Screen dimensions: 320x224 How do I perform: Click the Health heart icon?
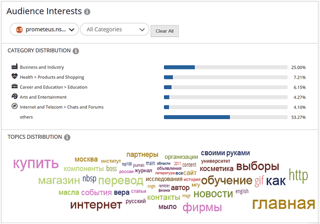tap(14, 76)
